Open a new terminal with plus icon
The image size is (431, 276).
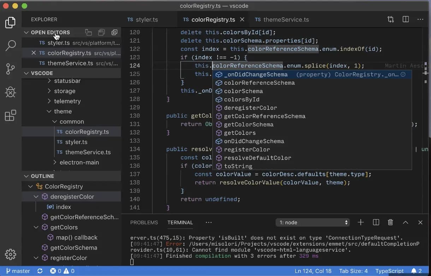pyautogui.click(x=360, y=222)
